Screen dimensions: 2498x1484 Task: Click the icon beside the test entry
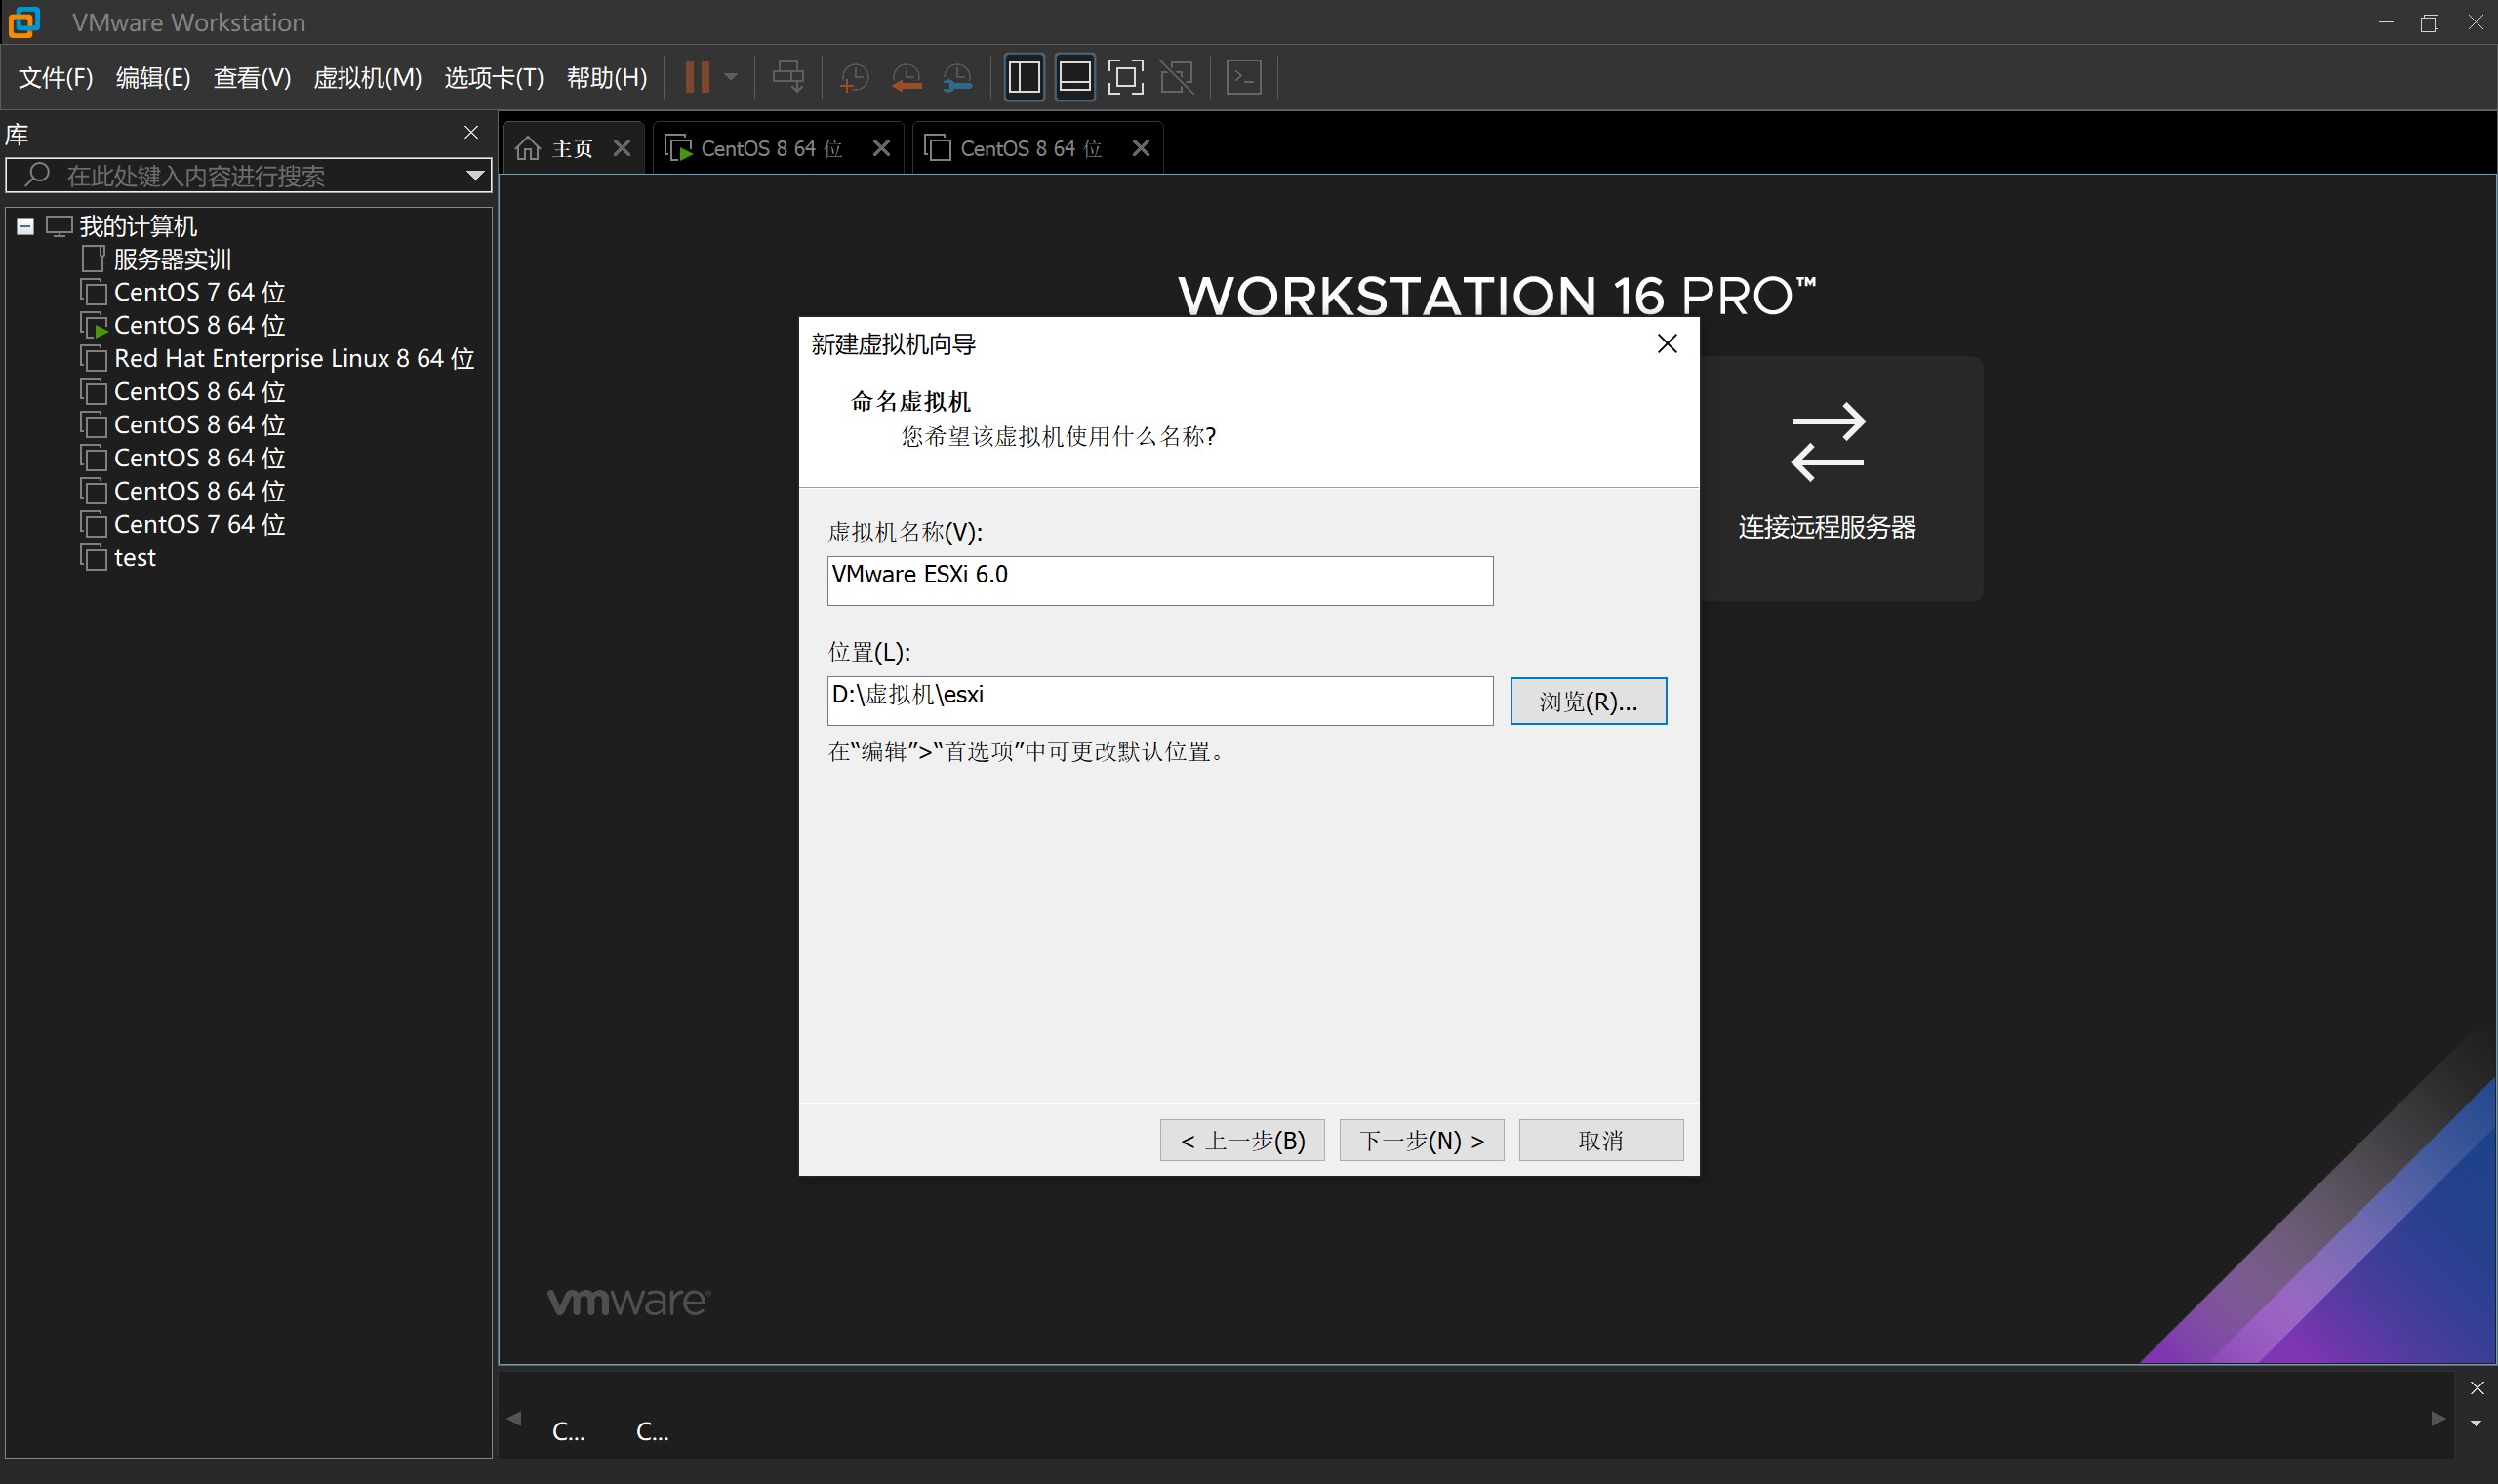(x=93, y=557)
